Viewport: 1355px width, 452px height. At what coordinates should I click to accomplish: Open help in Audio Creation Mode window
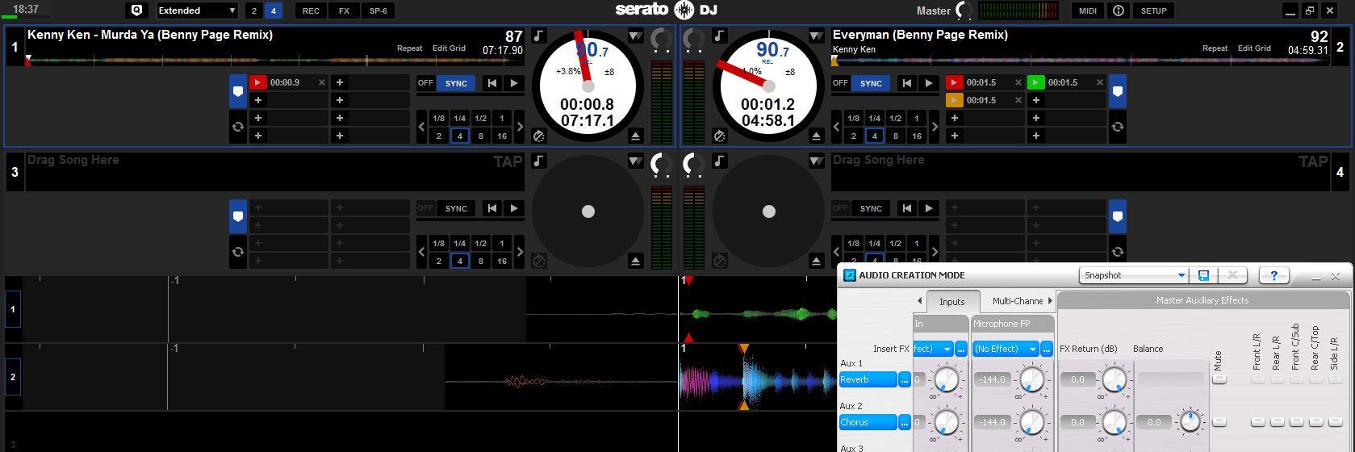tap(1273, 275)
